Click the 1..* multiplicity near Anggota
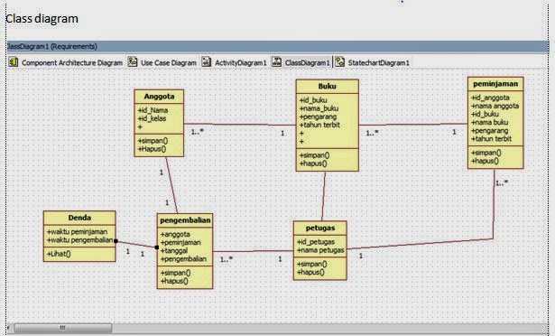 click(198, 132)
